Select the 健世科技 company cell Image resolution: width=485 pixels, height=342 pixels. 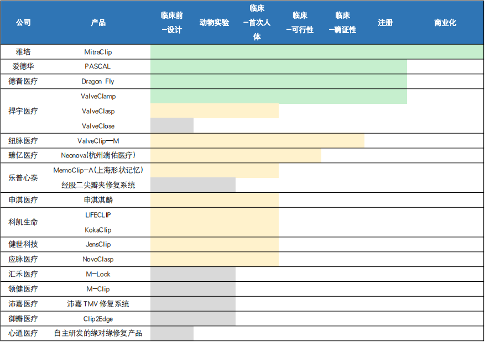tap(23, 244)
